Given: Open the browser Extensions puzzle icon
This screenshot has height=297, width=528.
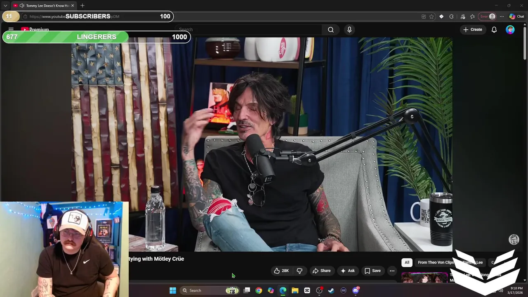Looking at the screenshot, I should (451, 16).
